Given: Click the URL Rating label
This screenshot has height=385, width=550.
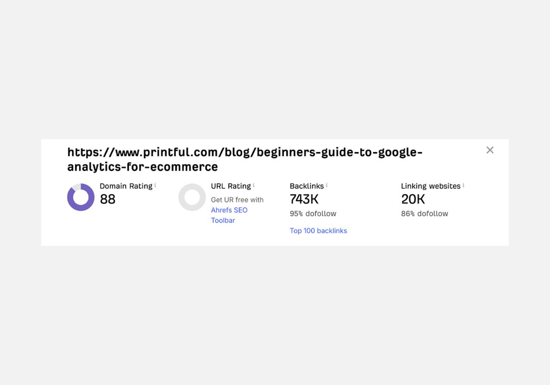Looking at the screenshot, I should (x=230, y=186).
